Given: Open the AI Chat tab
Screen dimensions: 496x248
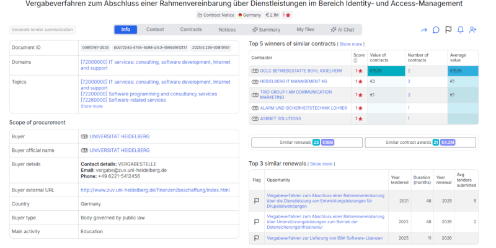Looking at the screenshot, I should pyautogui.click(x=342, y=30).
